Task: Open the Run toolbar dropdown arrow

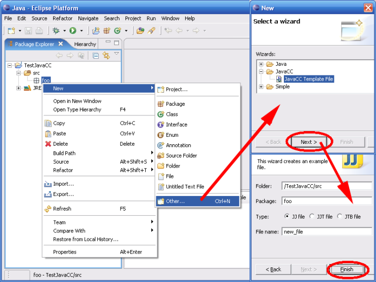Action: (x=81, y=31)
